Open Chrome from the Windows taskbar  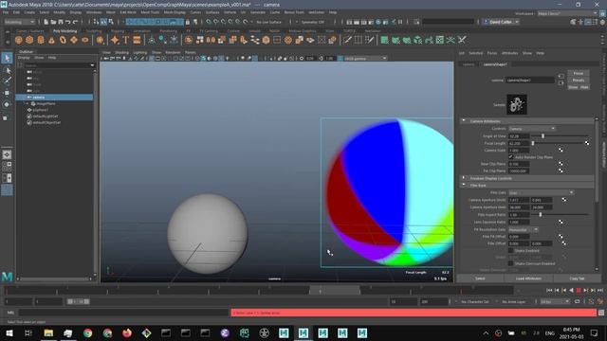click(88, 332)
